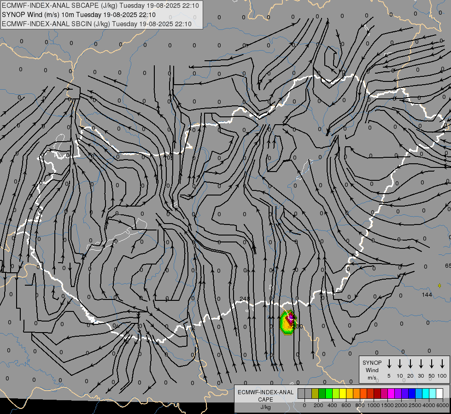This screenshot has width=451, height=414.
Task: Pick the dark red swatch right of 1000
Action: (x=377, y=393)
